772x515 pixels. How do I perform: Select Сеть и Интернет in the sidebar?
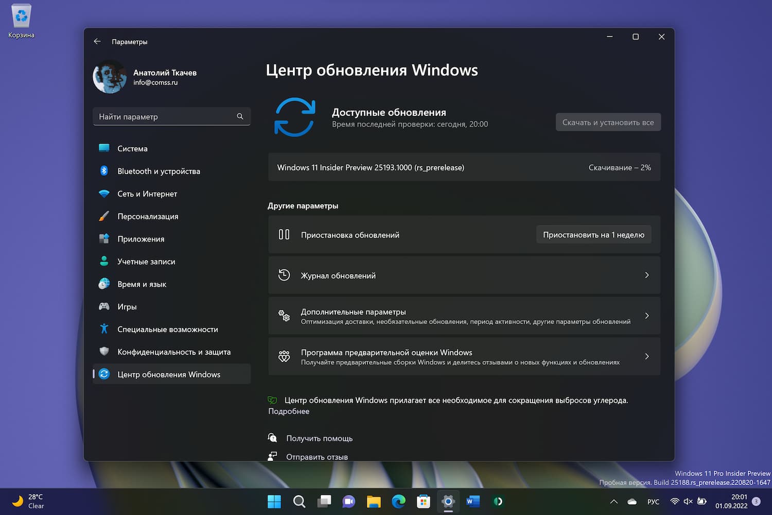click(x=171, y=194)
